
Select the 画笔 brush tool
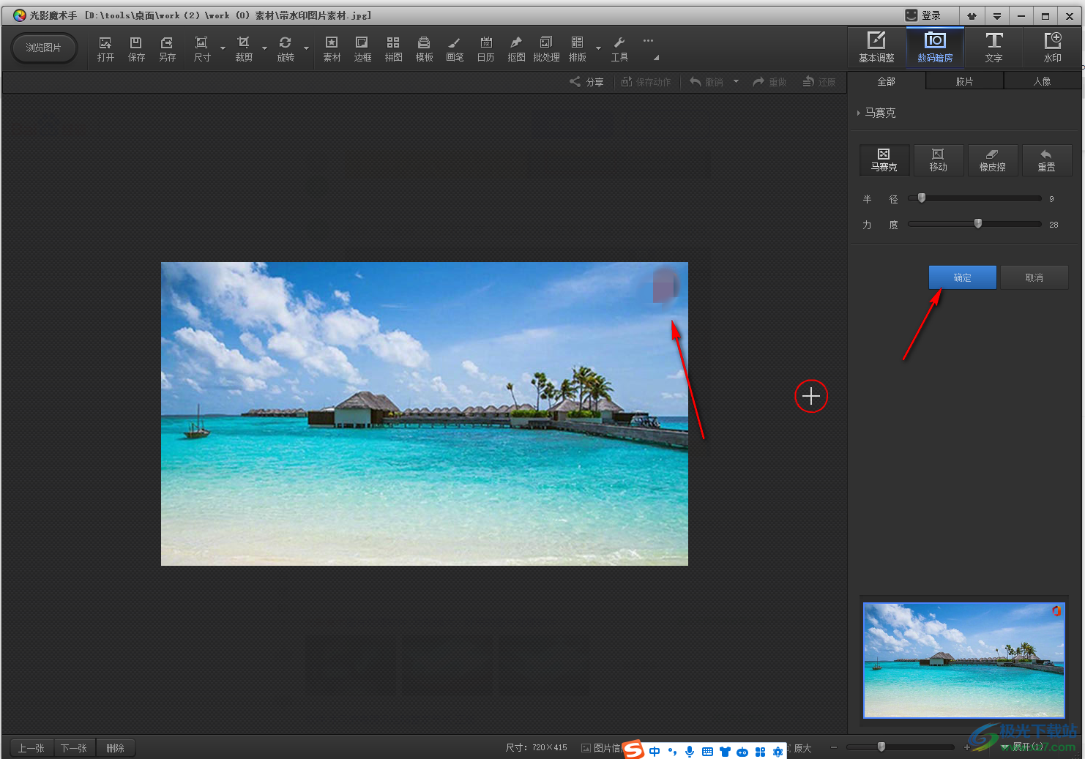click(455, 49)
